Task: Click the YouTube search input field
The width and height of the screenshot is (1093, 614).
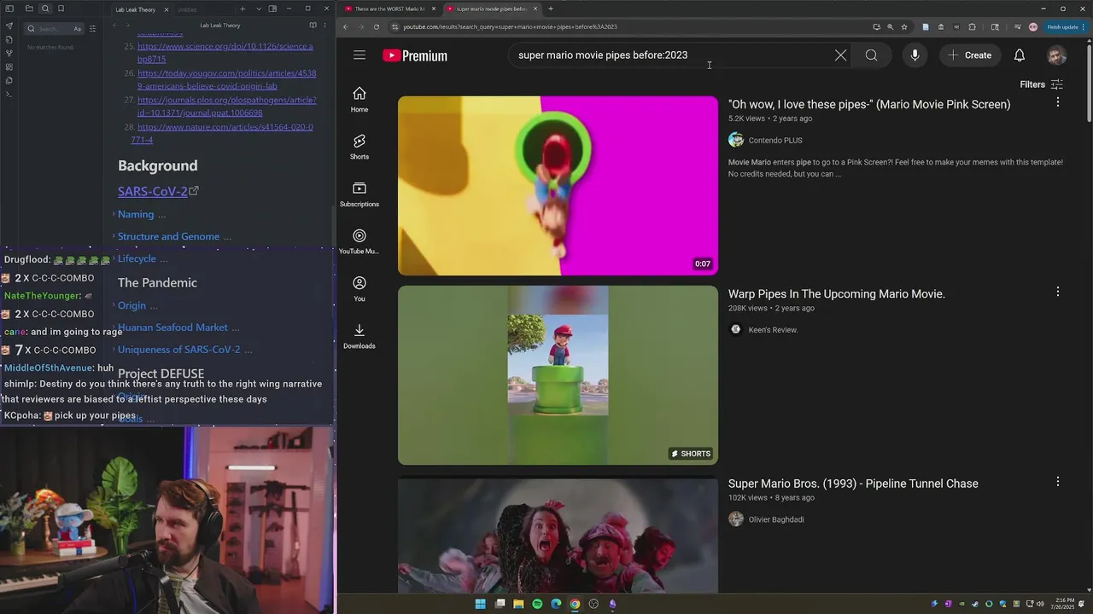Action: tap(670, 55)
